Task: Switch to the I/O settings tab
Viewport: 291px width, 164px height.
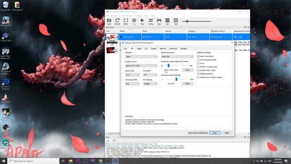Action: [146, 49]
